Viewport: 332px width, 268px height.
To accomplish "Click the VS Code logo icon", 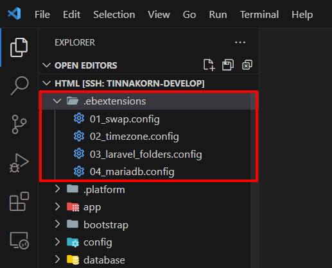I will coord(14,13).
